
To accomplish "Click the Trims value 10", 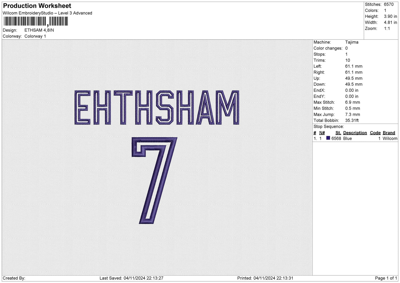I will 348,60.
